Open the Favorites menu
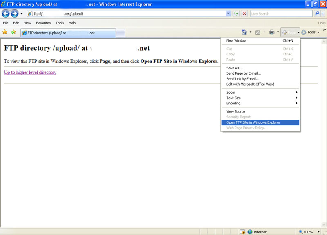Screen dimensions: 327x235 (43, 23)
